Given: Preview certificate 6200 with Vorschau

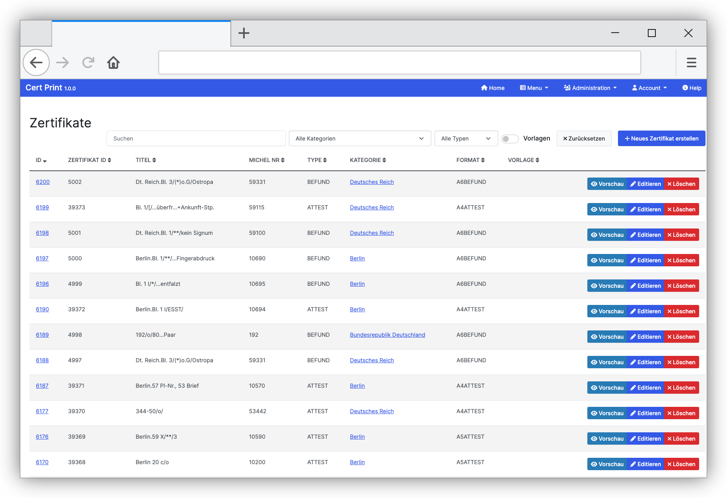Looking at the screenshot, I should pyautogui.click(x=607, y=184).
